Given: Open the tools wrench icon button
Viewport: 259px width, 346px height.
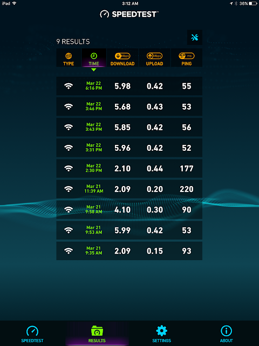Looking at the screenshot, I should pos(195,37).
